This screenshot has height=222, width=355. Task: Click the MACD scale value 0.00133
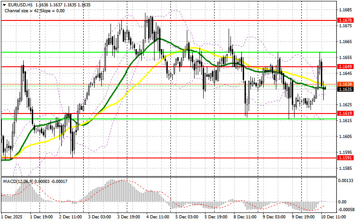pyautogui.click(x=345, y=180)
